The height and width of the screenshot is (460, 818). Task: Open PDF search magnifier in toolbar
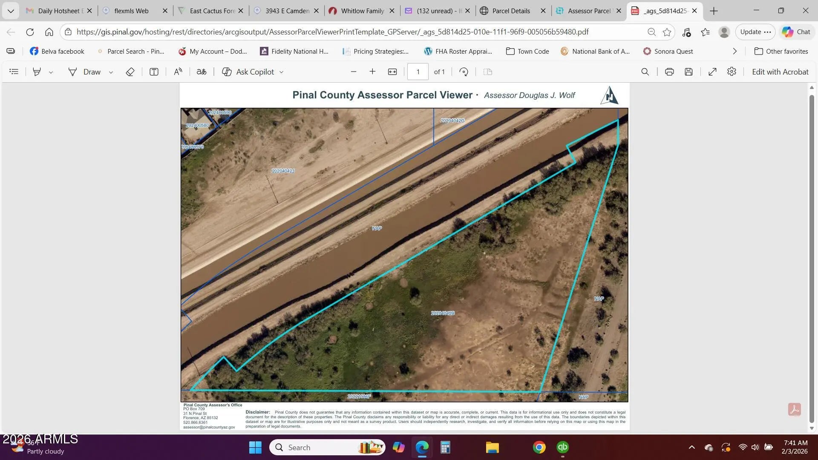[645, 72]
